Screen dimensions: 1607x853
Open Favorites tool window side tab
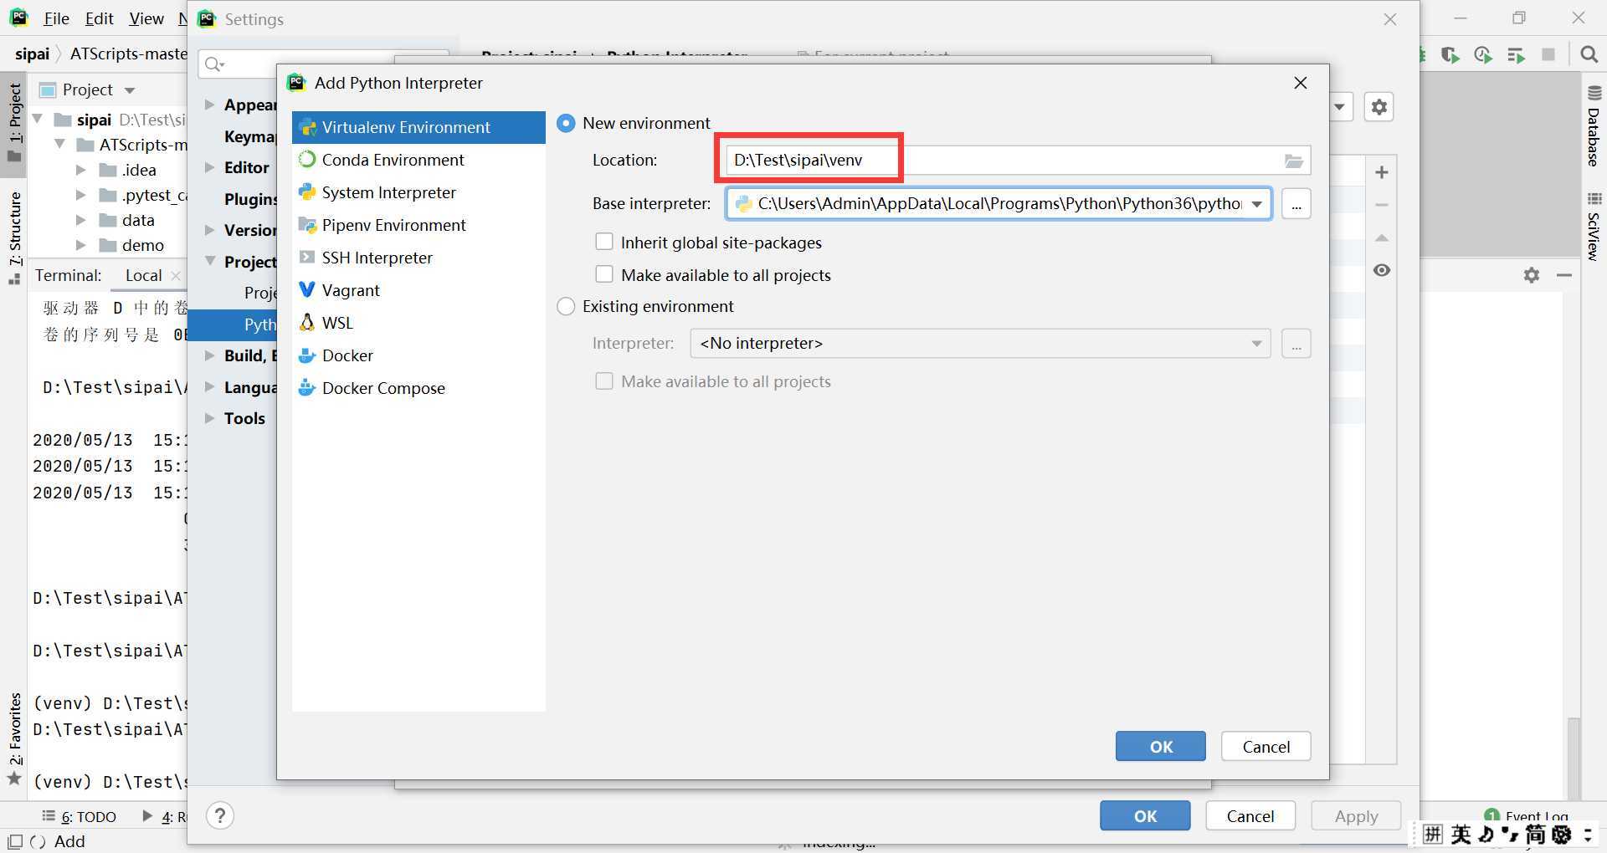(x=14, y=739)
